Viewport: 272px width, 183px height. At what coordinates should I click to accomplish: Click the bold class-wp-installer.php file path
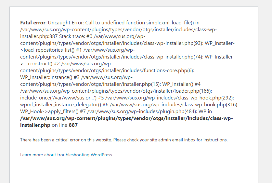pyautogui.click(x=126, y=122)
